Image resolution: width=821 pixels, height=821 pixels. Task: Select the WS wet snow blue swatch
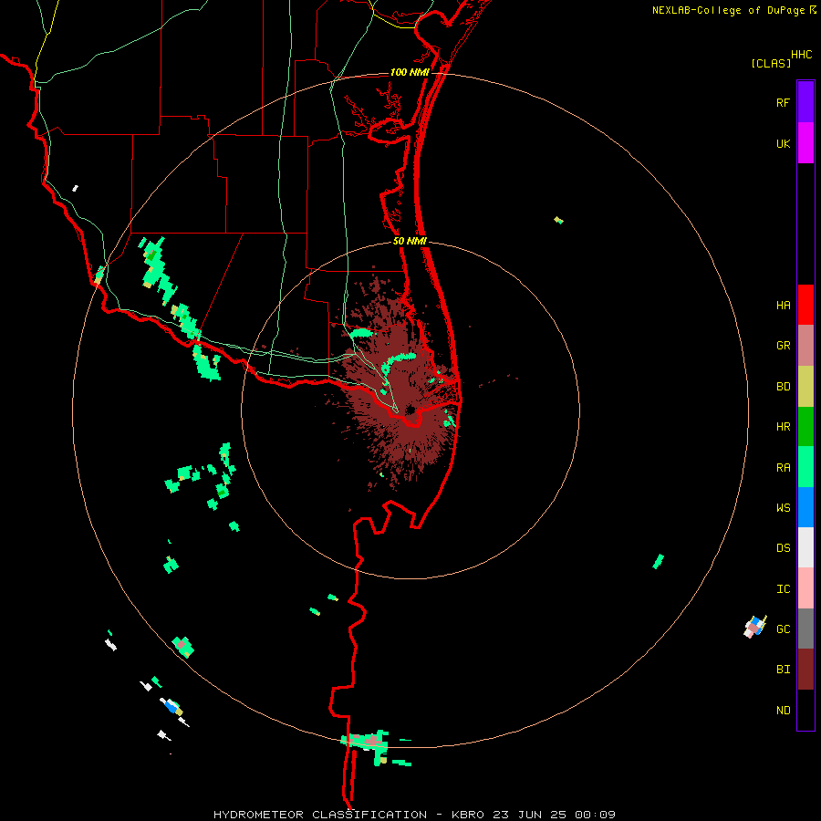point(805,507)
